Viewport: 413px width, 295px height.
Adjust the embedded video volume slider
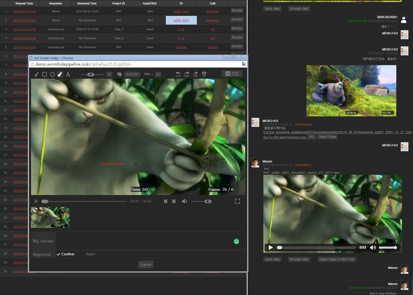point(388,248)
